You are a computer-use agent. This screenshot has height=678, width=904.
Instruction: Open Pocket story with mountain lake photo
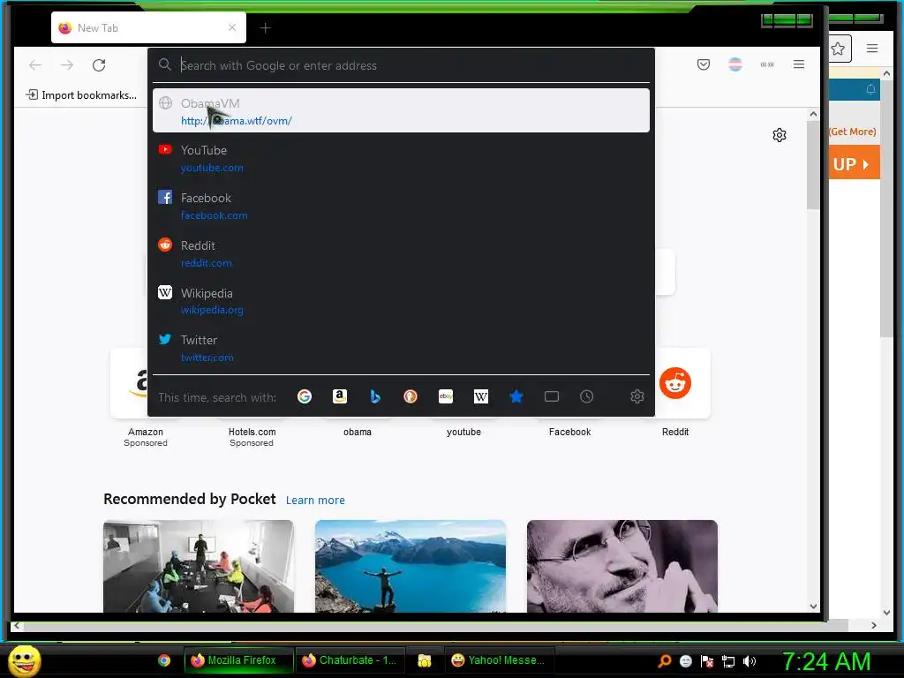(410, 566)
